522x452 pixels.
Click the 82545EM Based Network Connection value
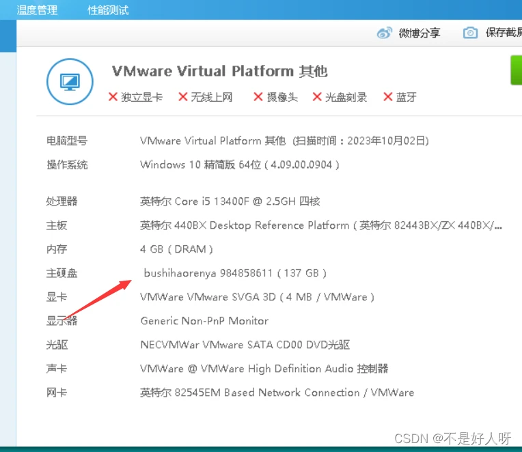click(277, 393)
